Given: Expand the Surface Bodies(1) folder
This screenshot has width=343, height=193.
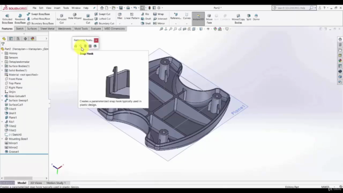Looking at the screenshot, I should coord(2,66).
